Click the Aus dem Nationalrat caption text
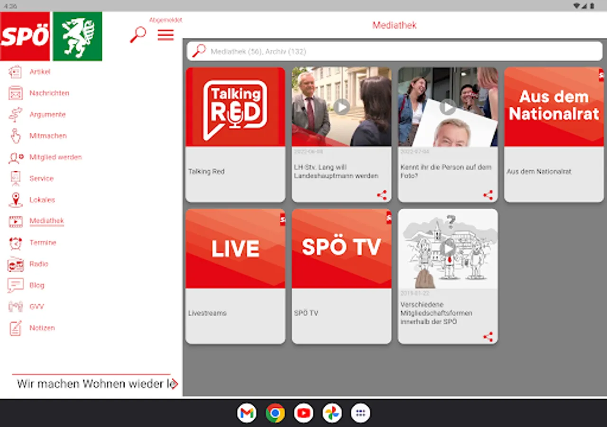This screenshot has width=607, height=427. pyautogui.click(x=539, y=171)
